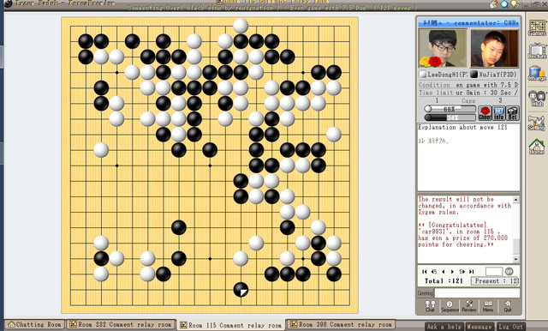Screen dimensions: 548x331
Task: Select Room 115 Comment relay room tab
Action: 231,325
